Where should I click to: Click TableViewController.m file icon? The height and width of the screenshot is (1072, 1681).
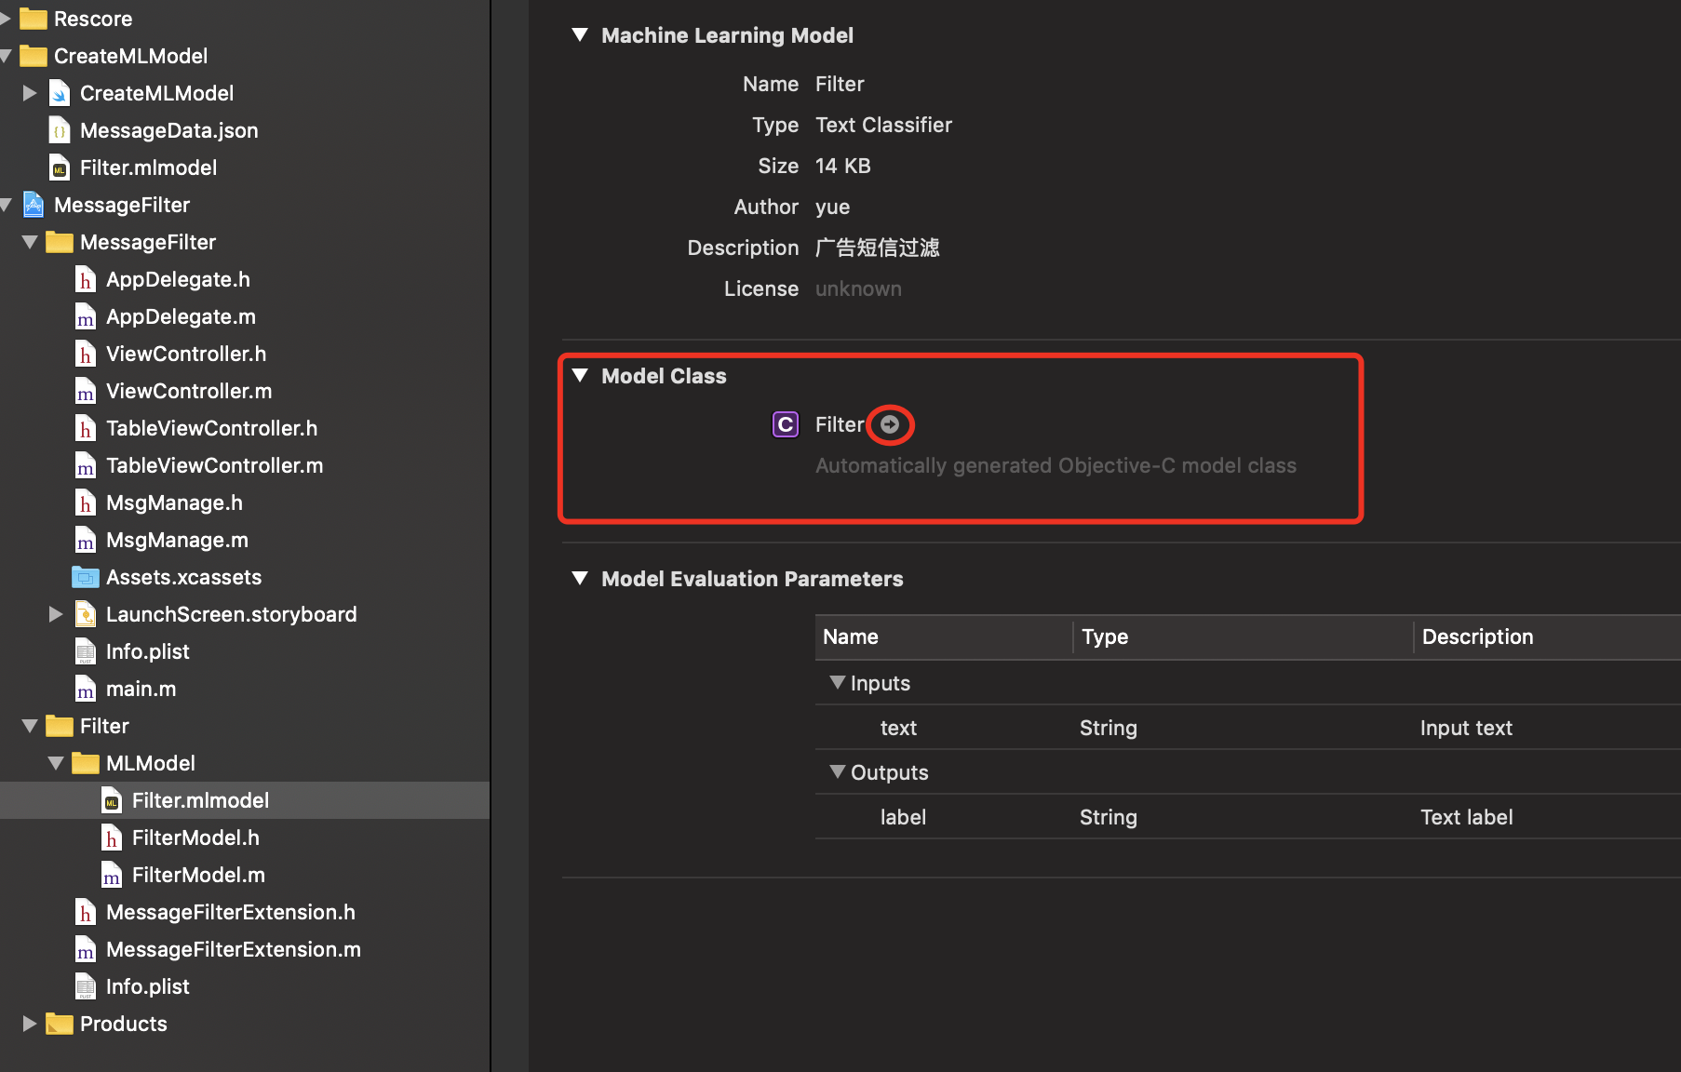coord(86,465)
